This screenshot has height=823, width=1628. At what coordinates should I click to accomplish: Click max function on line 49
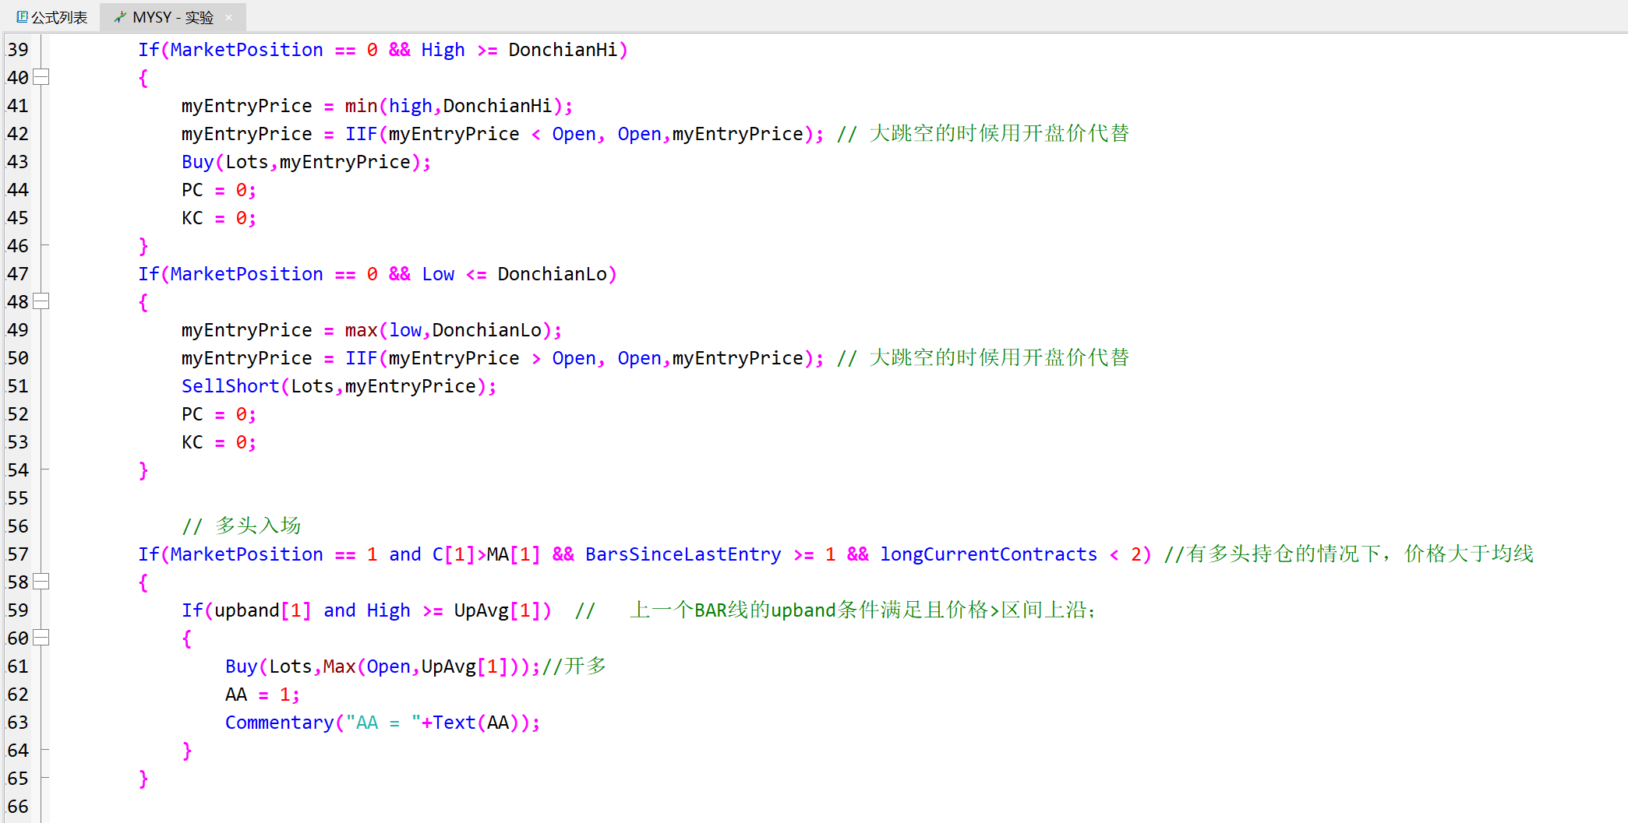tap(361, 330)
